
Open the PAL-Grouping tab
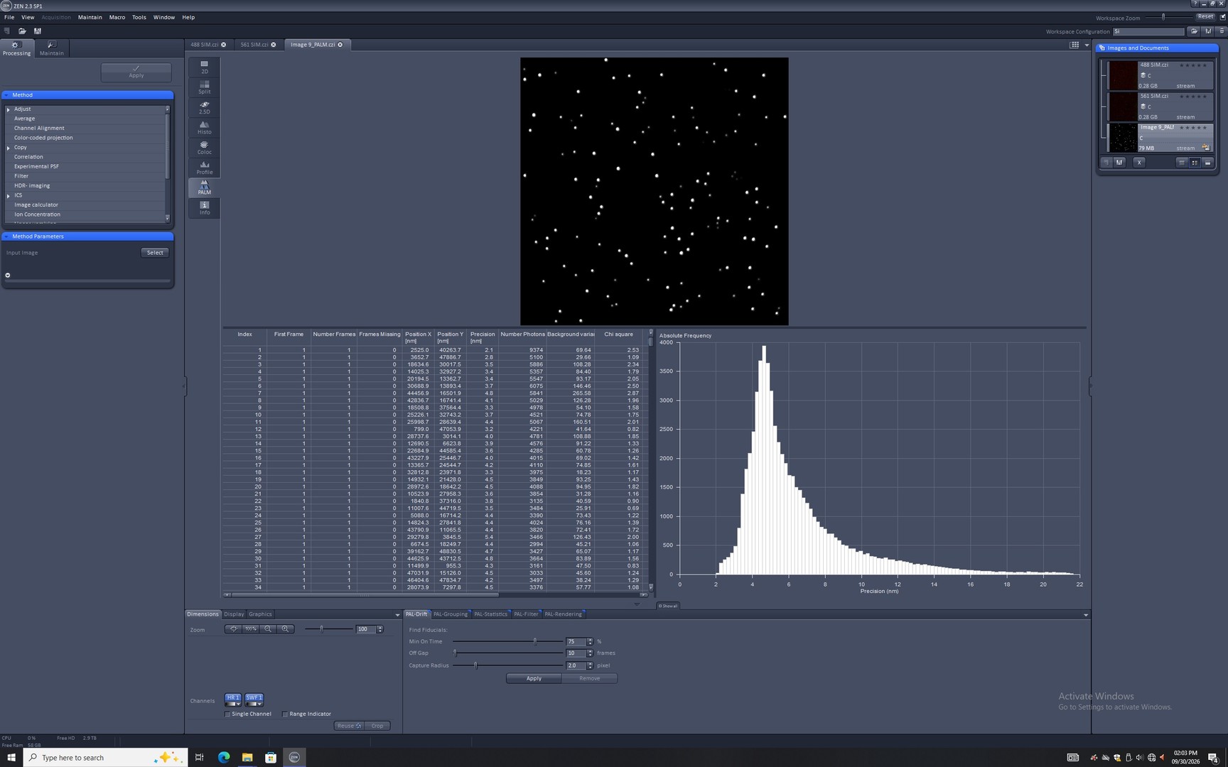tap(451, 614)
